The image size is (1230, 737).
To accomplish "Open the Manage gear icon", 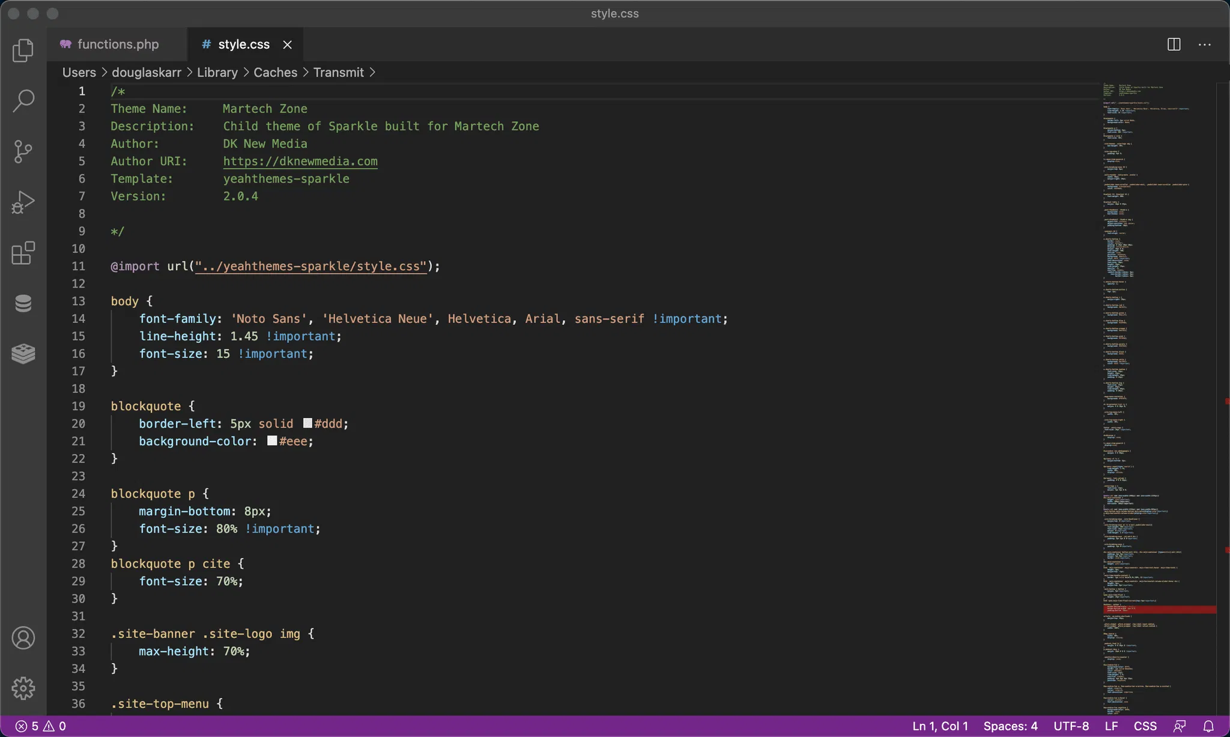I will point(23,688).
